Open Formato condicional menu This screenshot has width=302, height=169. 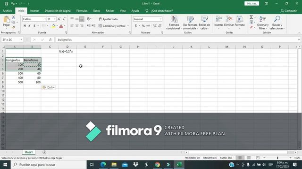click(174, 23)
